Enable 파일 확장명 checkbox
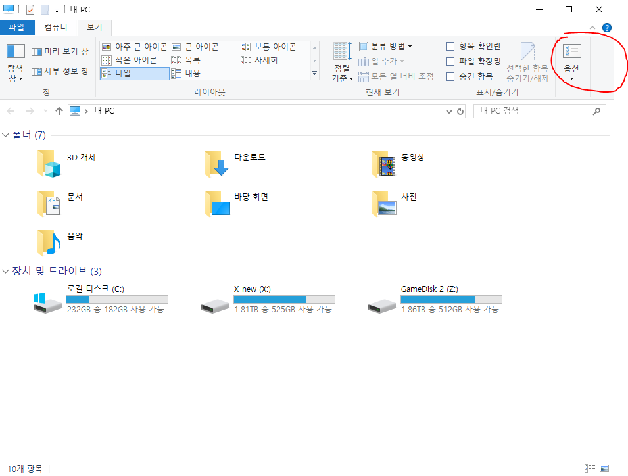This screenshot has height=476, width=628. pyautogui.click(x=450, y=61)
